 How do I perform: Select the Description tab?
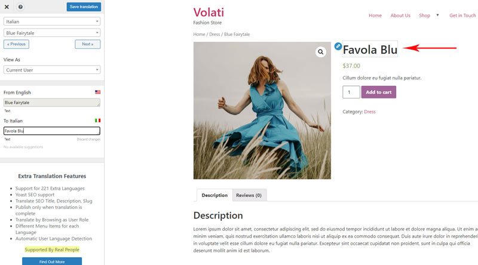point(215,195)
